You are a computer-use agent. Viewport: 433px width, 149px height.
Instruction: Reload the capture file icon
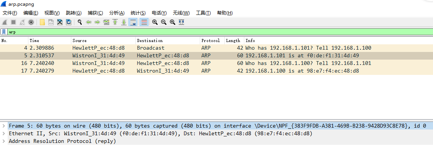(x=69, y=22)
